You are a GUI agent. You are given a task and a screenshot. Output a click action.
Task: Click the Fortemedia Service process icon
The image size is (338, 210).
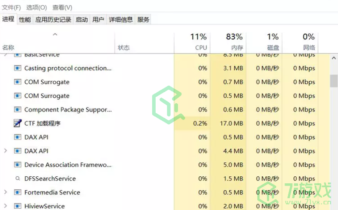coord(18,192)
